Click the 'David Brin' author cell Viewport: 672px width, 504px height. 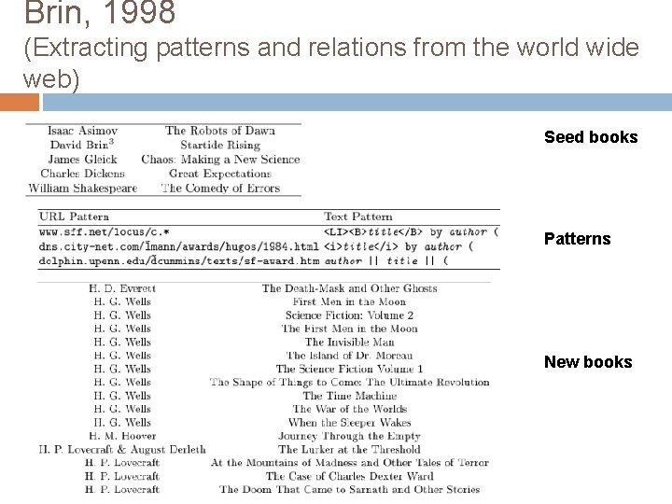pos(82,145)
